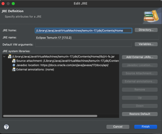Click the Javadoc location @ icon
Image resolution: width=162 pixels, height=134 pixels.
[14, 65]
